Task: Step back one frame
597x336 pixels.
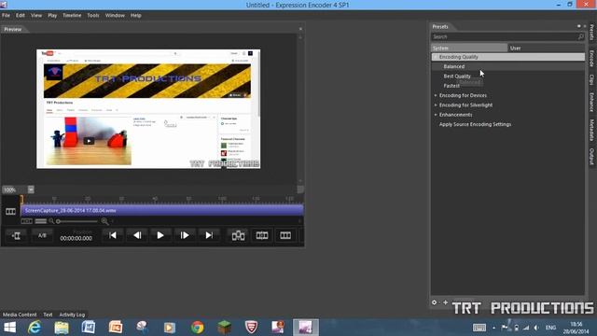Action: (137, 235)
